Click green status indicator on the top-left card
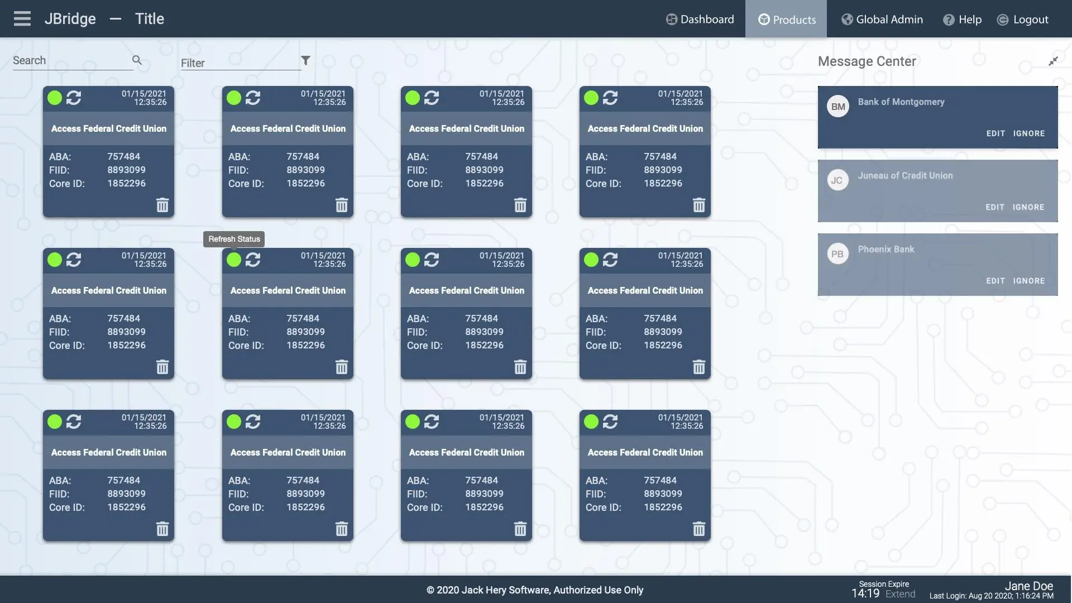The image size is (1072, 603). click(55, 98)
